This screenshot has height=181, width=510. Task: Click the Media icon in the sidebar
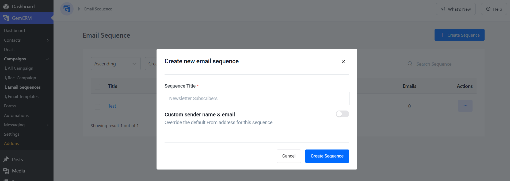point(6,171)
